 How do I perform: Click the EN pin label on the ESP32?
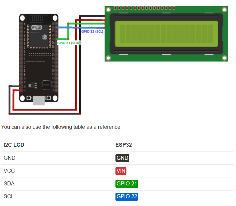[25, 23]
